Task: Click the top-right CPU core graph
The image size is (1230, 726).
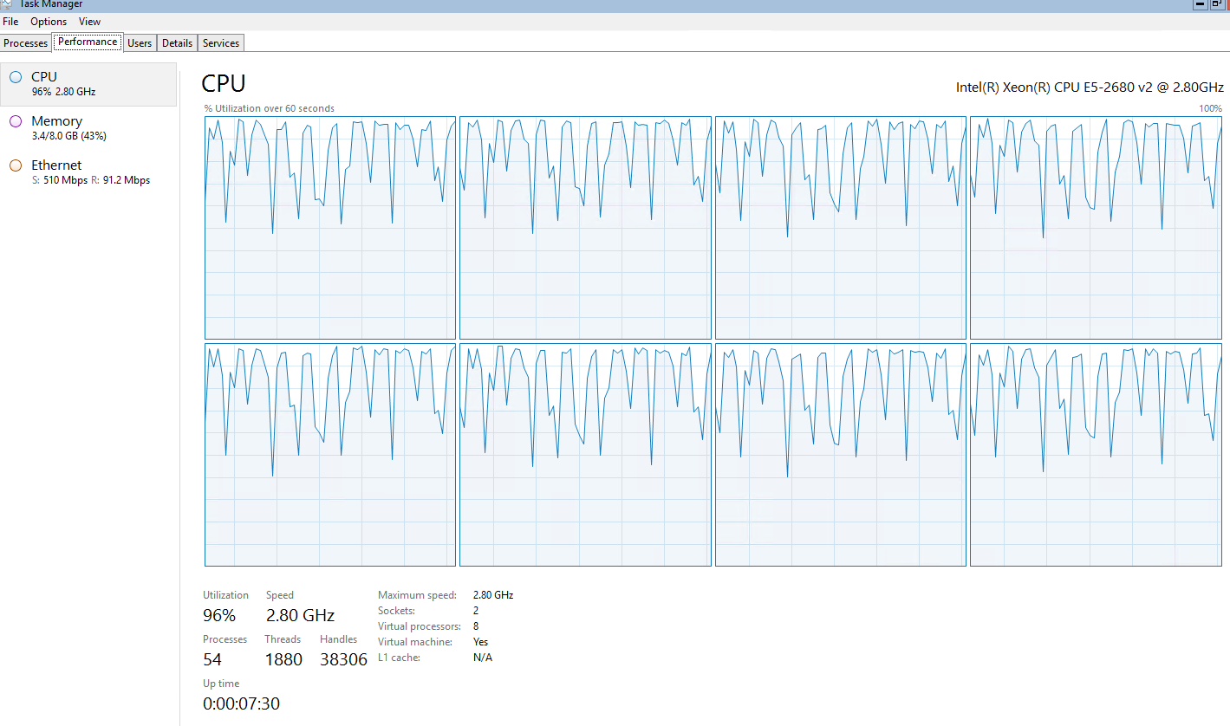Action: pos(1095,228)
